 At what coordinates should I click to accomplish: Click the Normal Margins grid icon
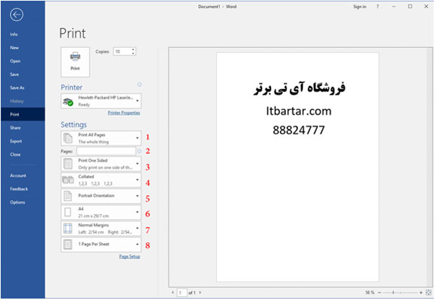(x=68, y=228)
